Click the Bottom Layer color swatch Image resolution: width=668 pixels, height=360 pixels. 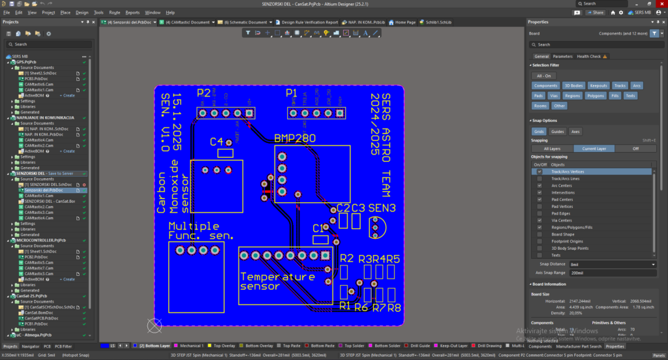tap(135, 346)
